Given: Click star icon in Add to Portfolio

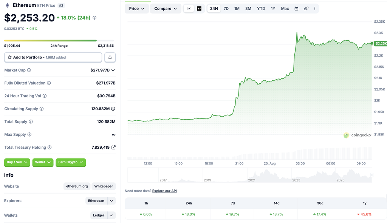Looking at the screenshot, I should coord(9,57).
